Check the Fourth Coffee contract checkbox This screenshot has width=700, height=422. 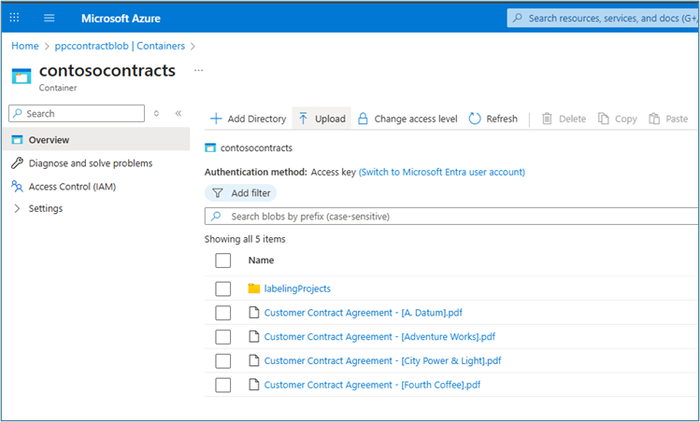(222, 385)
